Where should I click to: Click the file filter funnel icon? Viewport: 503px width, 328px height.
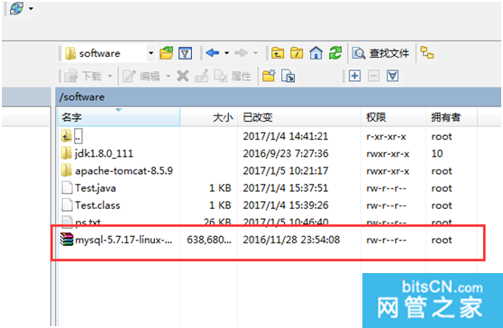[x=185, y=53]
